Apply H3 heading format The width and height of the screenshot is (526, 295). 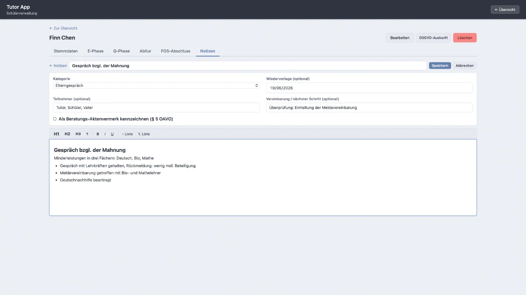coord(78,134)
